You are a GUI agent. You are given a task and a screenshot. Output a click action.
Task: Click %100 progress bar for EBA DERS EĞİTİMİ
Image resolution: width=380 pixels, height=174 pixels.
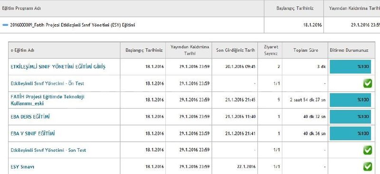point(350,117)
